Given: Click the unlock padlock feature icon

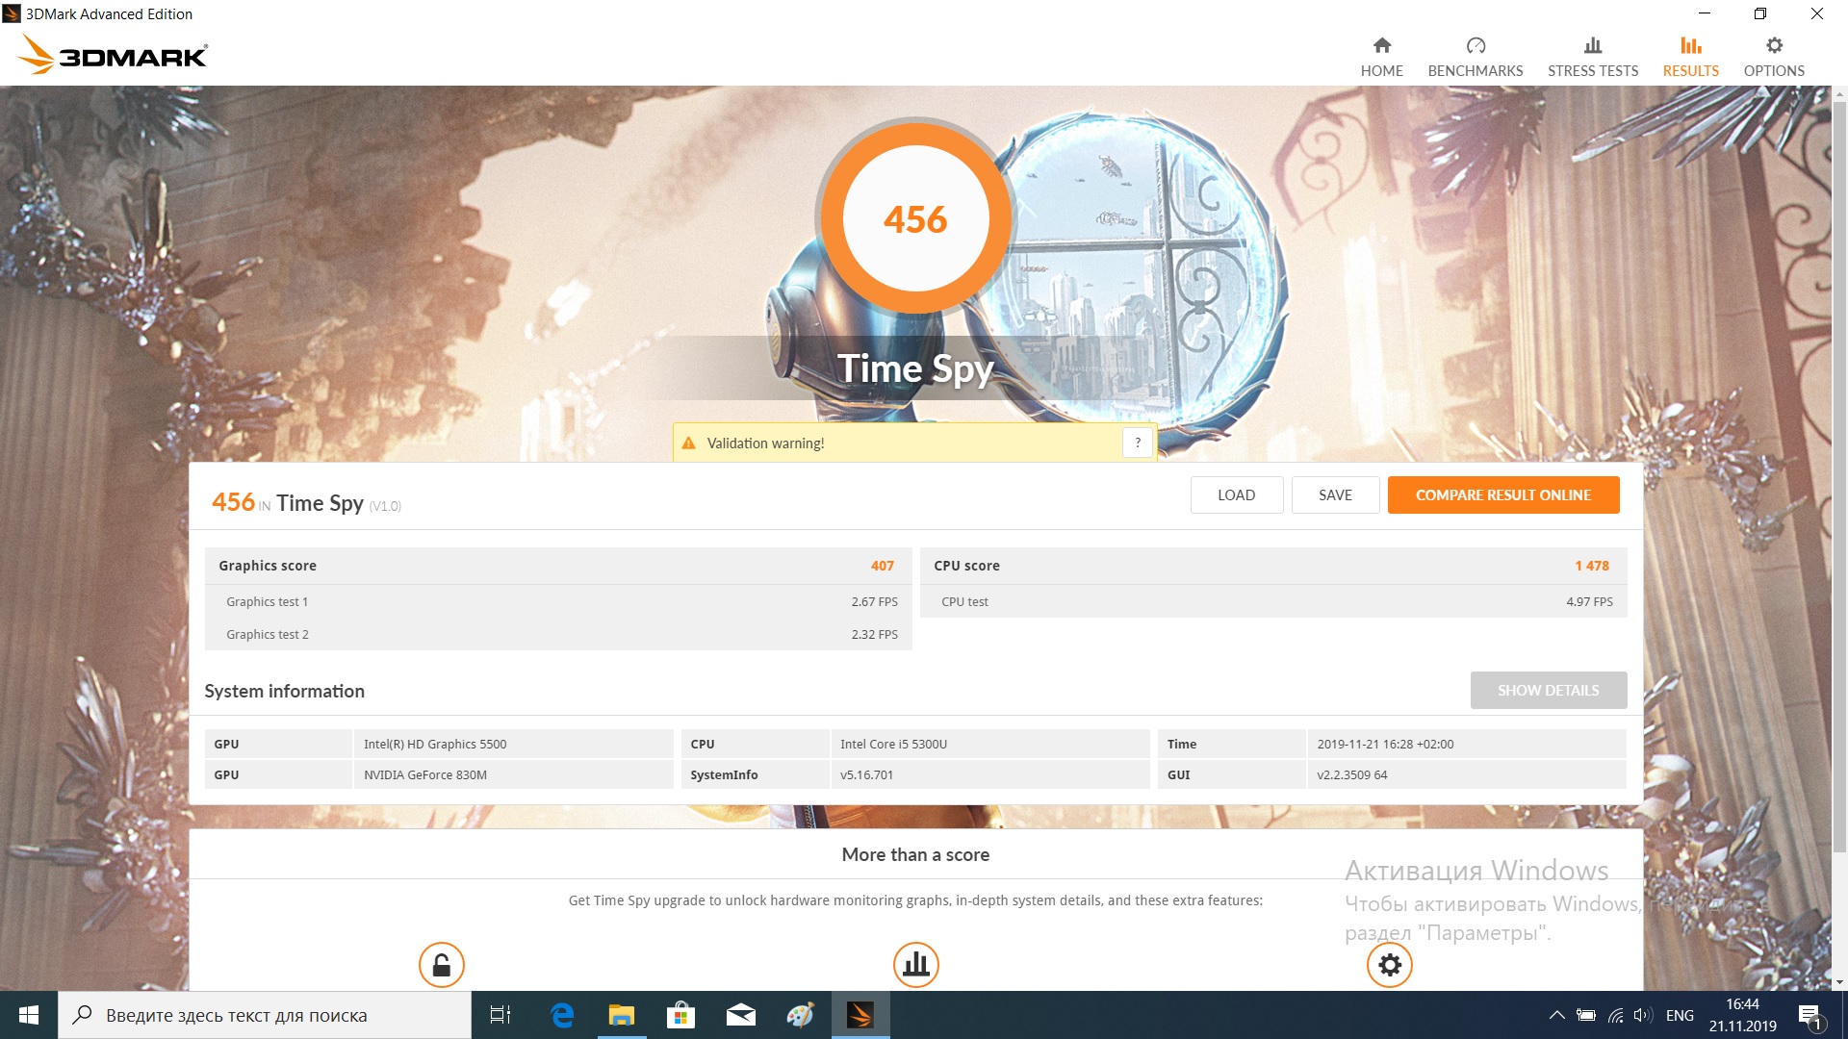Looking at the screenshot, I should pos(442,964).
